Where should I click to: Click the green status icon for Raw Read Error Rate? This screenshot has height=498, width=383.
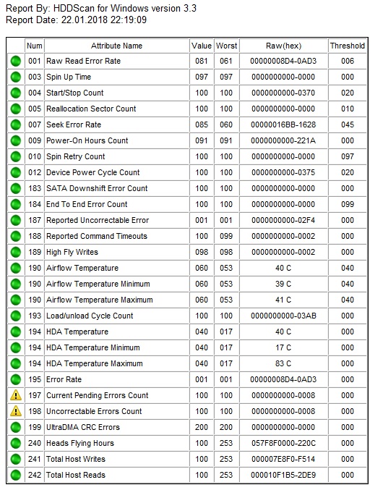[15, 61]
